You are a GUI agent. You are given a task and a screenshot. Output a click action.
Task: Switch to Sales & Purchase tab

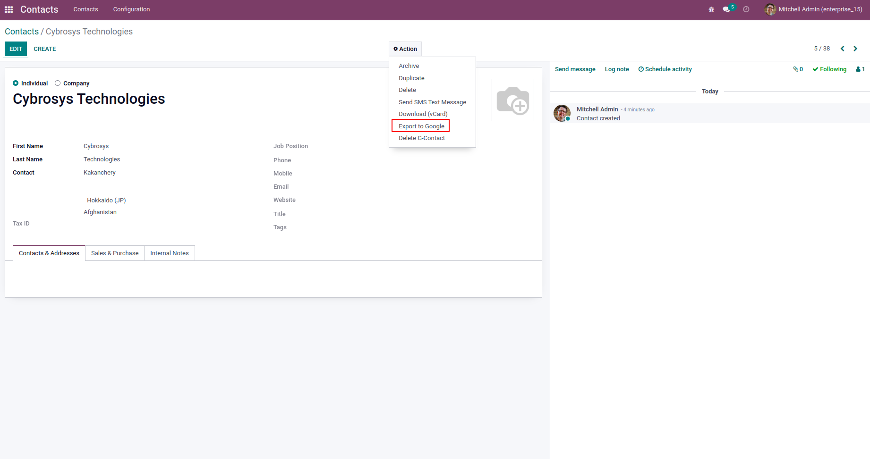(x=115, y=253)
